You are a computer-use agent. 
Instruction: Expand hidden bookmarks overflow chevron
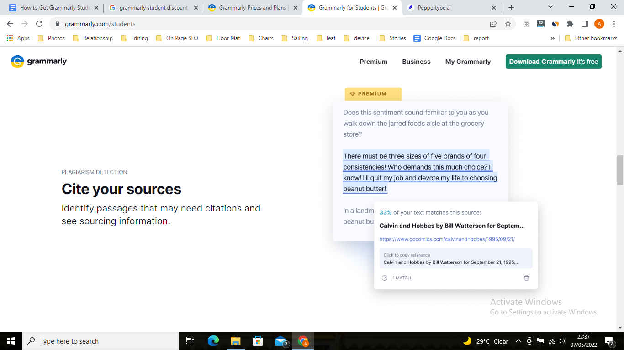coord(553,38)
